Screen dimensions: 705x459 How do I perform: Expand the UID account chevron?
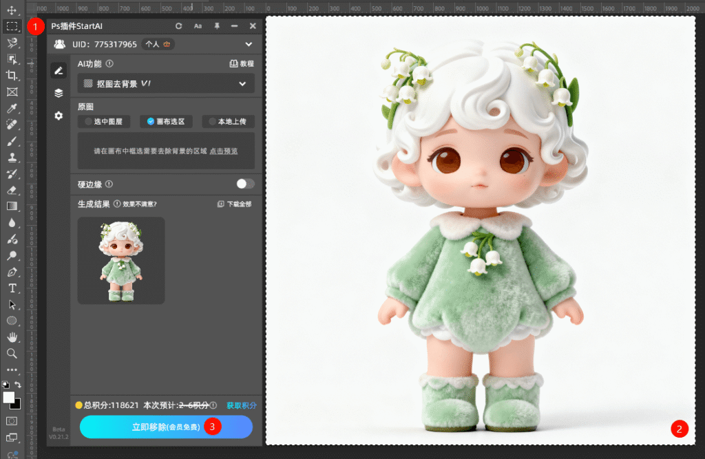pos(249,44)
